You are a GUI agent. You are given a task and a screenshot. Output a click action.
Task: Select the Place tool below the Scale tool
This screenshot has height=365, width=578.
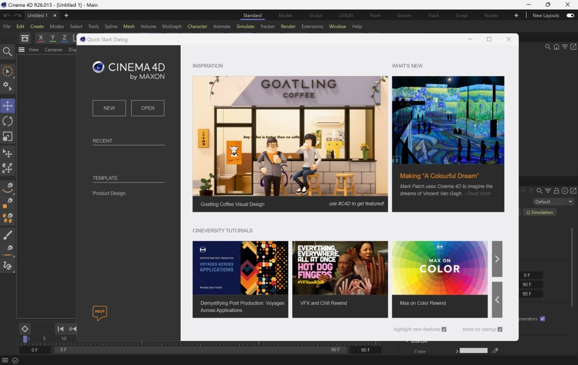[x=7, y=153]
